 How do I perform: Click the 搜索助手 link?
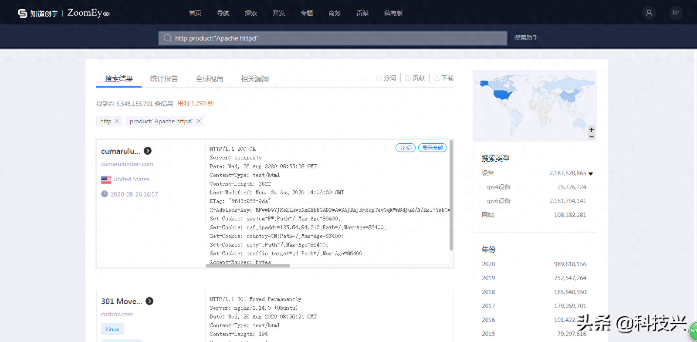(526, 38)
